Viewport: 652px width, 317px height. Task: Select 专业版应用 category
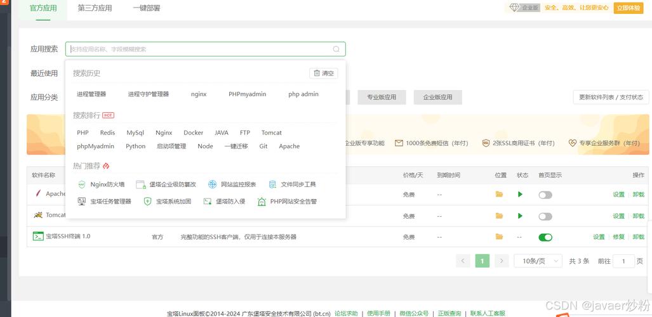coord(382,97)
